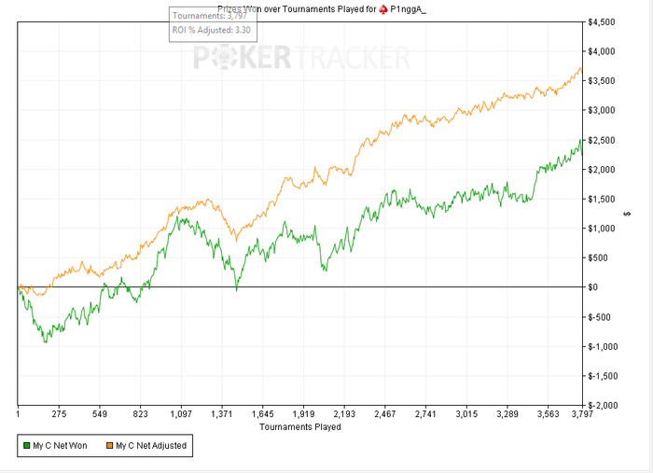Click the 1,097 x-axis tick label
The width and height of the screenshot is (653, 473).
pos(181,414)
